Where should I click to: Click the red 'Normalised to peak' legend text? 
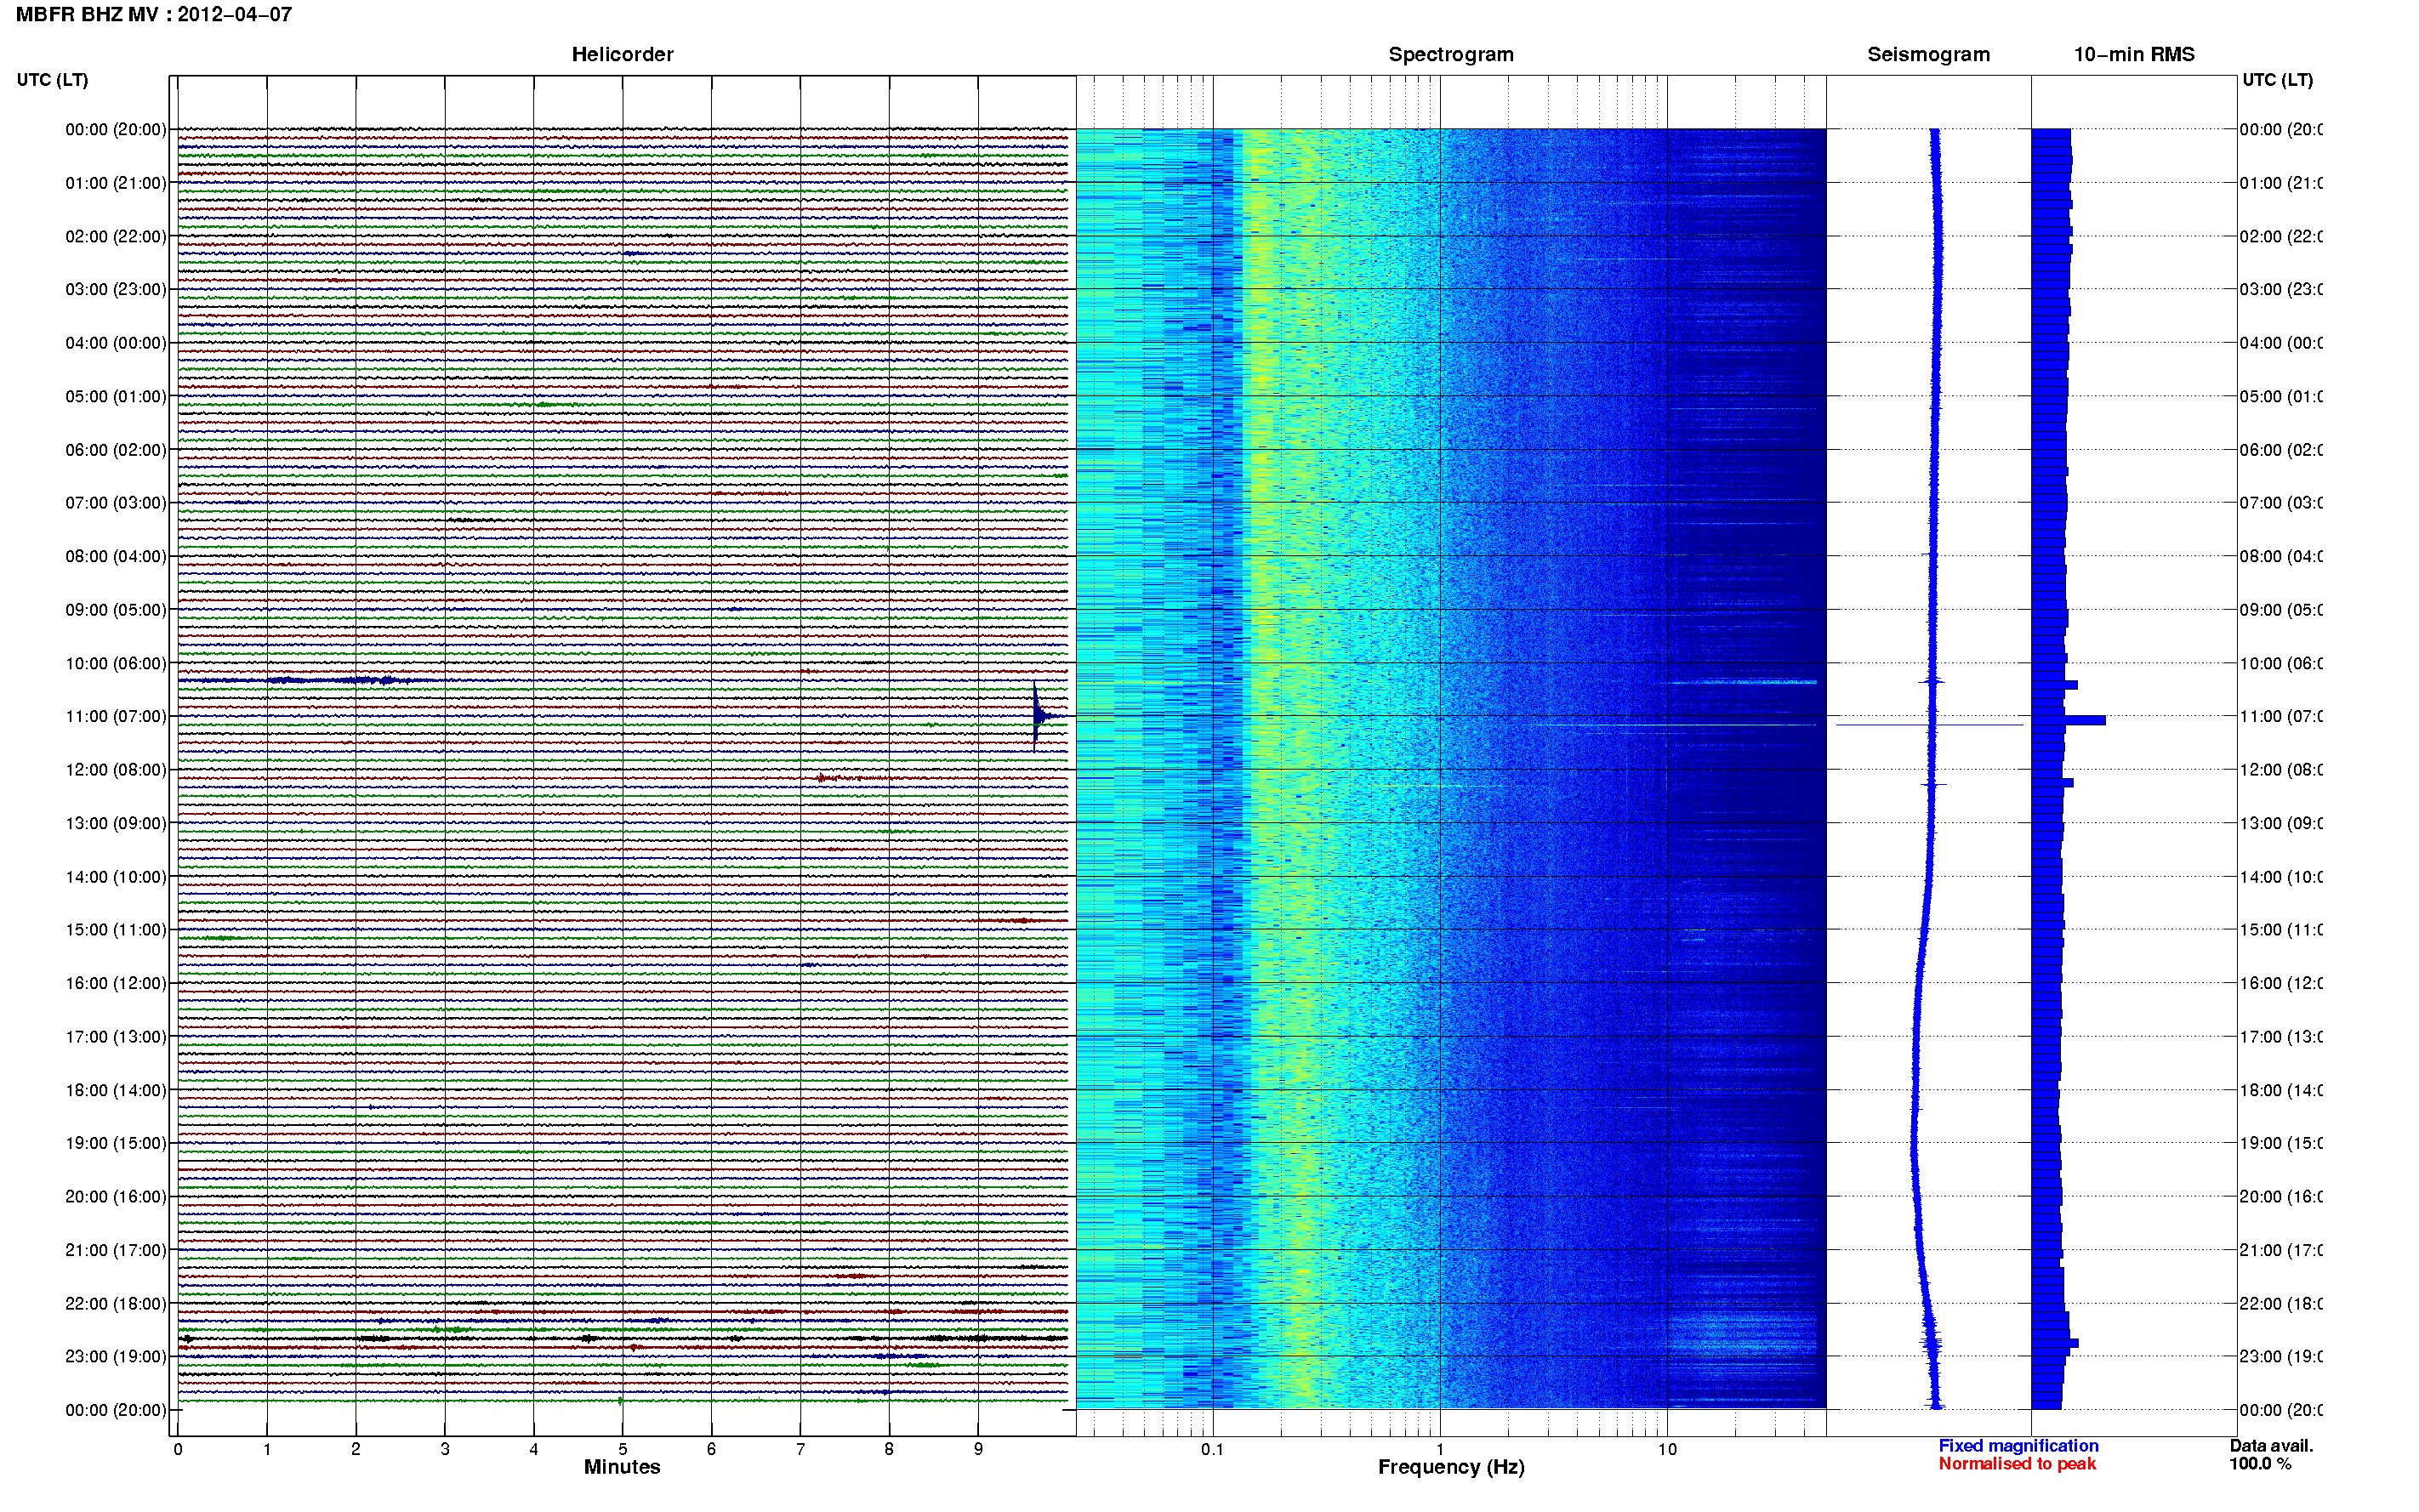click(x=2017, y=1463)
